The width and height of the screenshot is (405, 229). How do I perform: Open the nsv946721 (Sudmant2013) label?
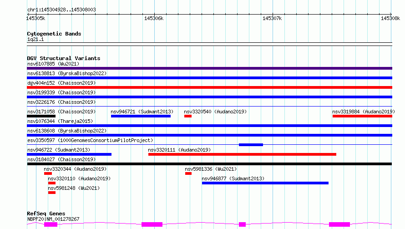142,112
